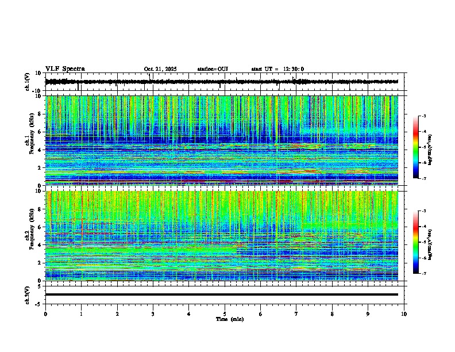Select the "start UT = 12:30: 0" text
455x352 pixels.
click(x=277, y=69)
